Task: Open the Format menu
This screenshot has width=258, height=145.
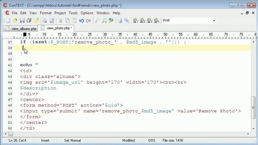Action: pos(46,13)
